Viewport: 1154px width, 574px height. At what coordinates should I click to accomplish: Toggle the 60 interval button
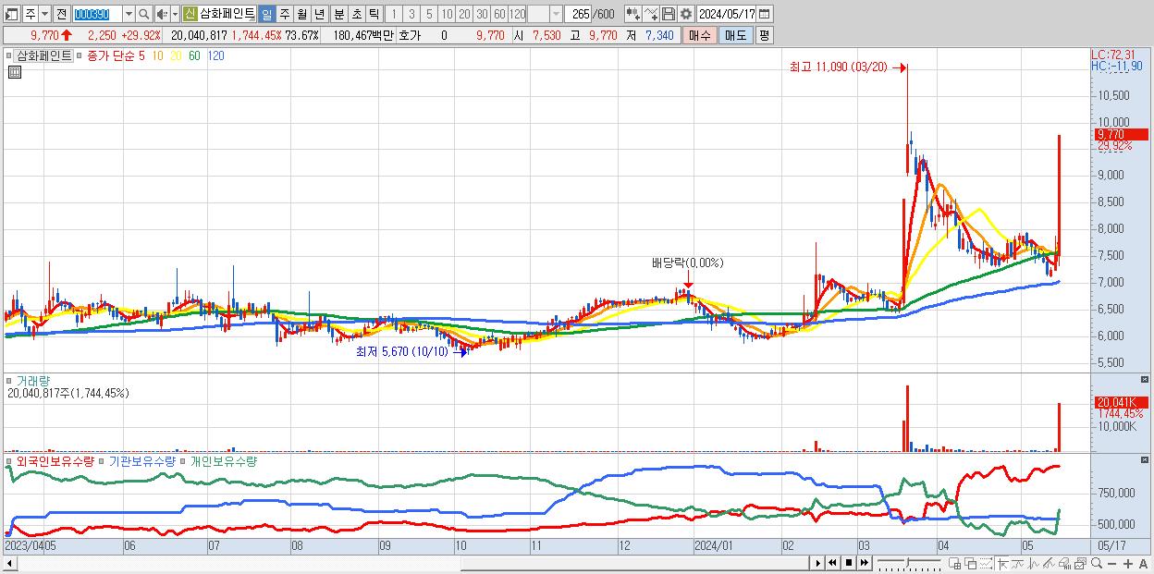click(x=499, y=14)
